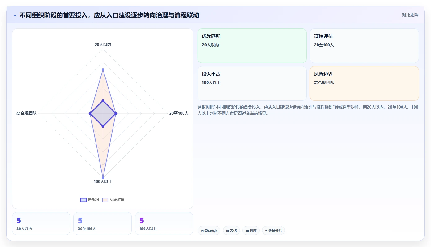Click the 20至100人 stat card
The height and width of the screenshot is (247, 431).
103,224
